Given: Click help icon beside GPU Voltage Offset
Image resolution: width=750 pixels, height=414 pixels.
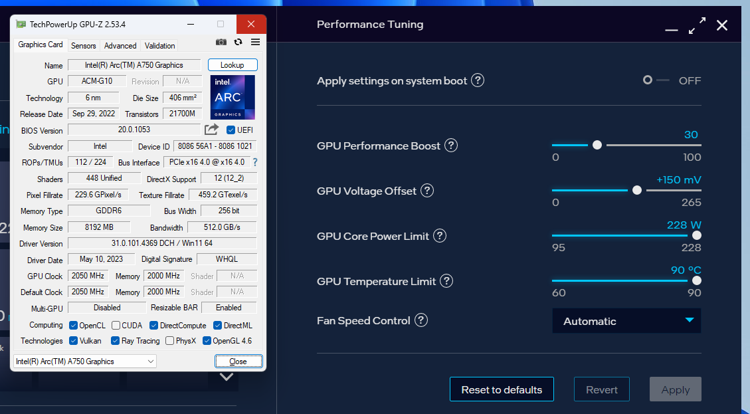Looking at the screenshot, I should coord(426,191).
